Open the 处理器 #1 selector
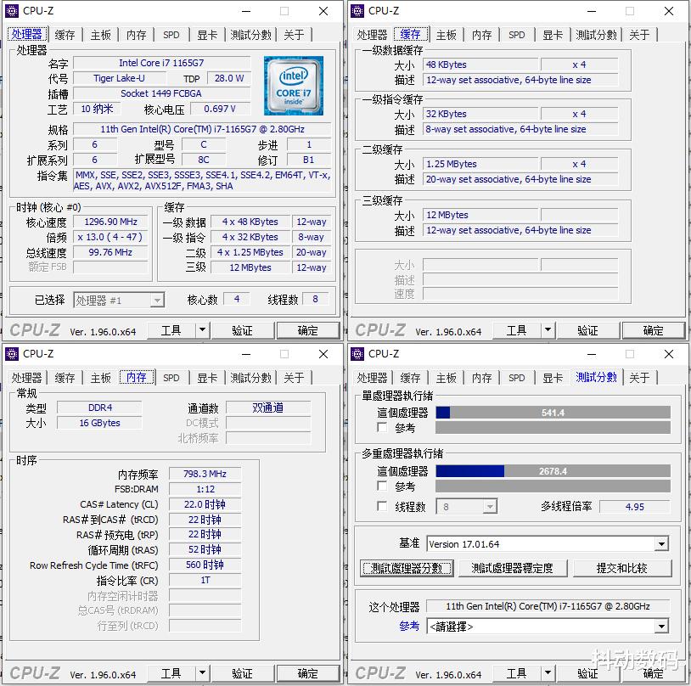Viewport: 691px width, 686px height. [x=119, y=299]
